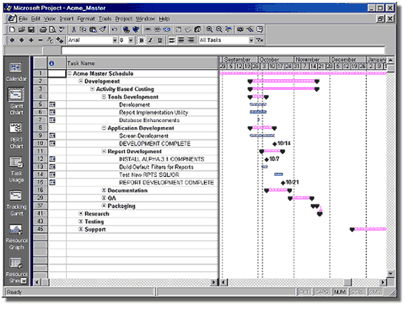The image size is (413, 309).
Task: Link the selected tasks
Action: (148, 30)
